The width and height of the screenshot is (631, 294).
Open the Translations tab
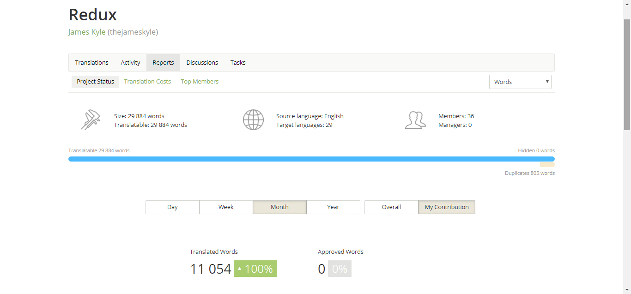point(92,63)
